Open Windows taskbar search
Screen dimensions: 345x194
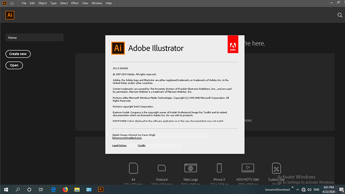pos(18,189)
